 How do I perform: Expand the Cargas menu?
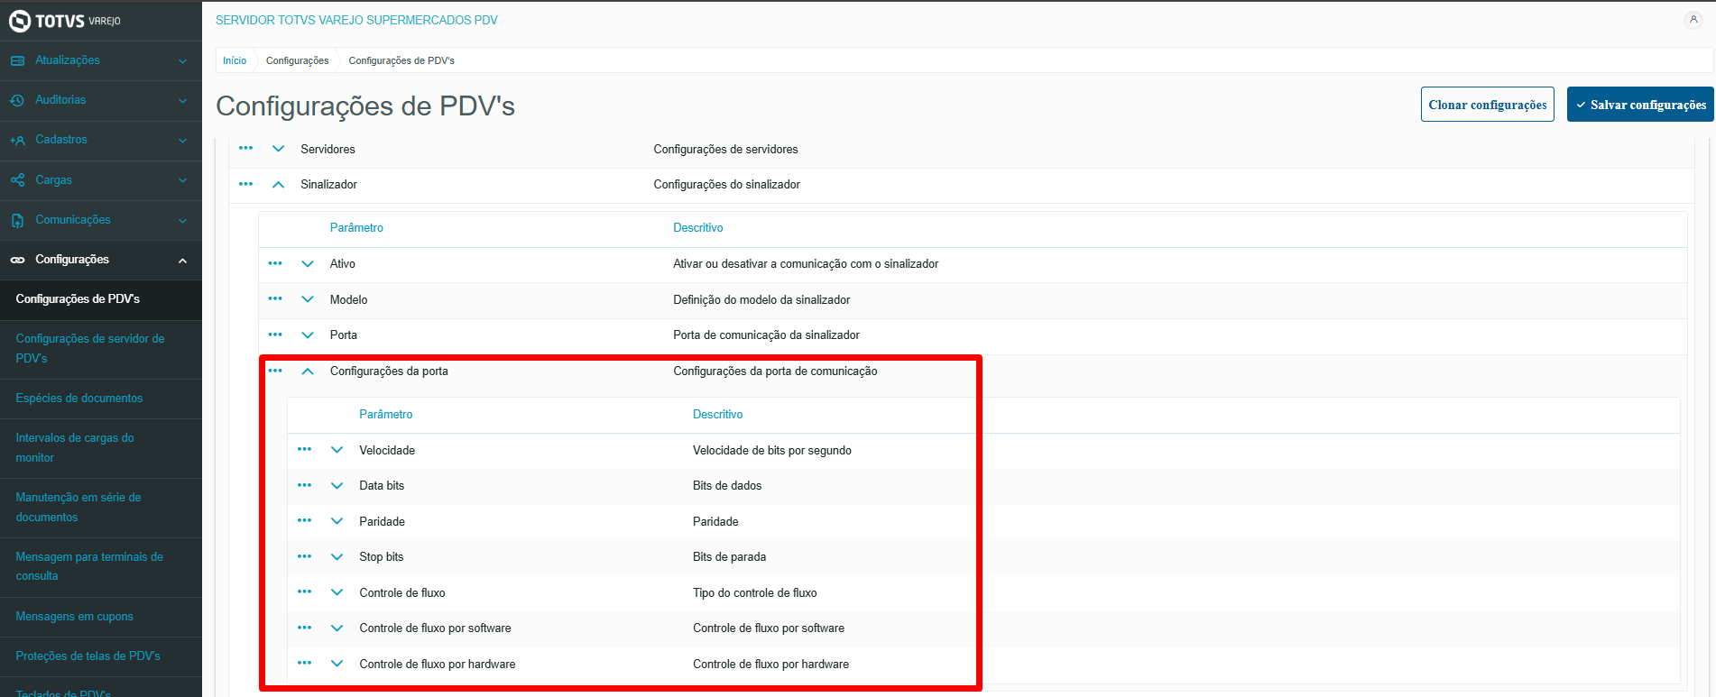(x=183, y=180)
